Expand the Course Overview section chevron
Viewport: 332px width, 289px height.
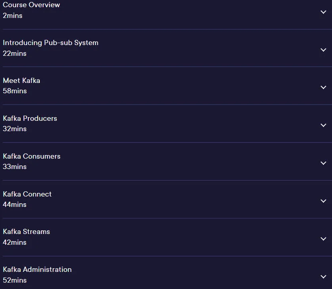point(323,12)
